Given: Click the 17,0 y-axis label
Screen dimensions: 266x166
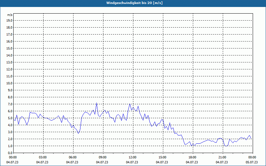Looking at the screenshot, I should point(9,35).
